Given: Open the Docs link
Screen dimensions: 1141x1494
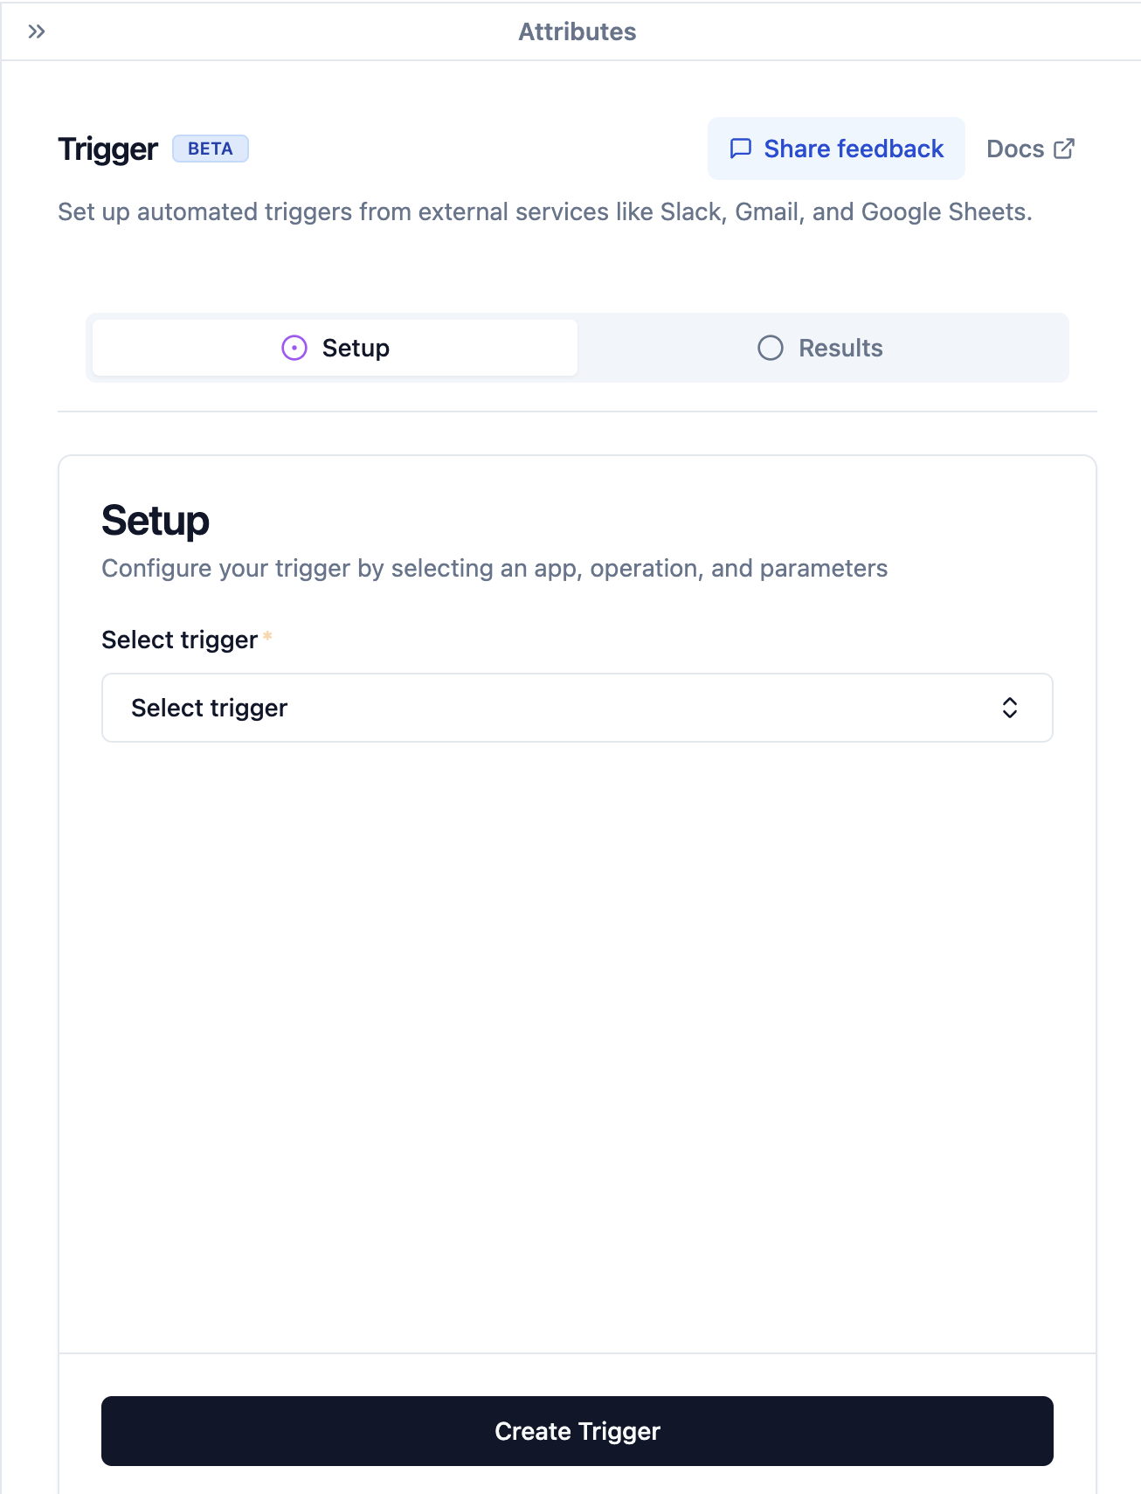Looking at the screenshot, I should pos(1015,149).
